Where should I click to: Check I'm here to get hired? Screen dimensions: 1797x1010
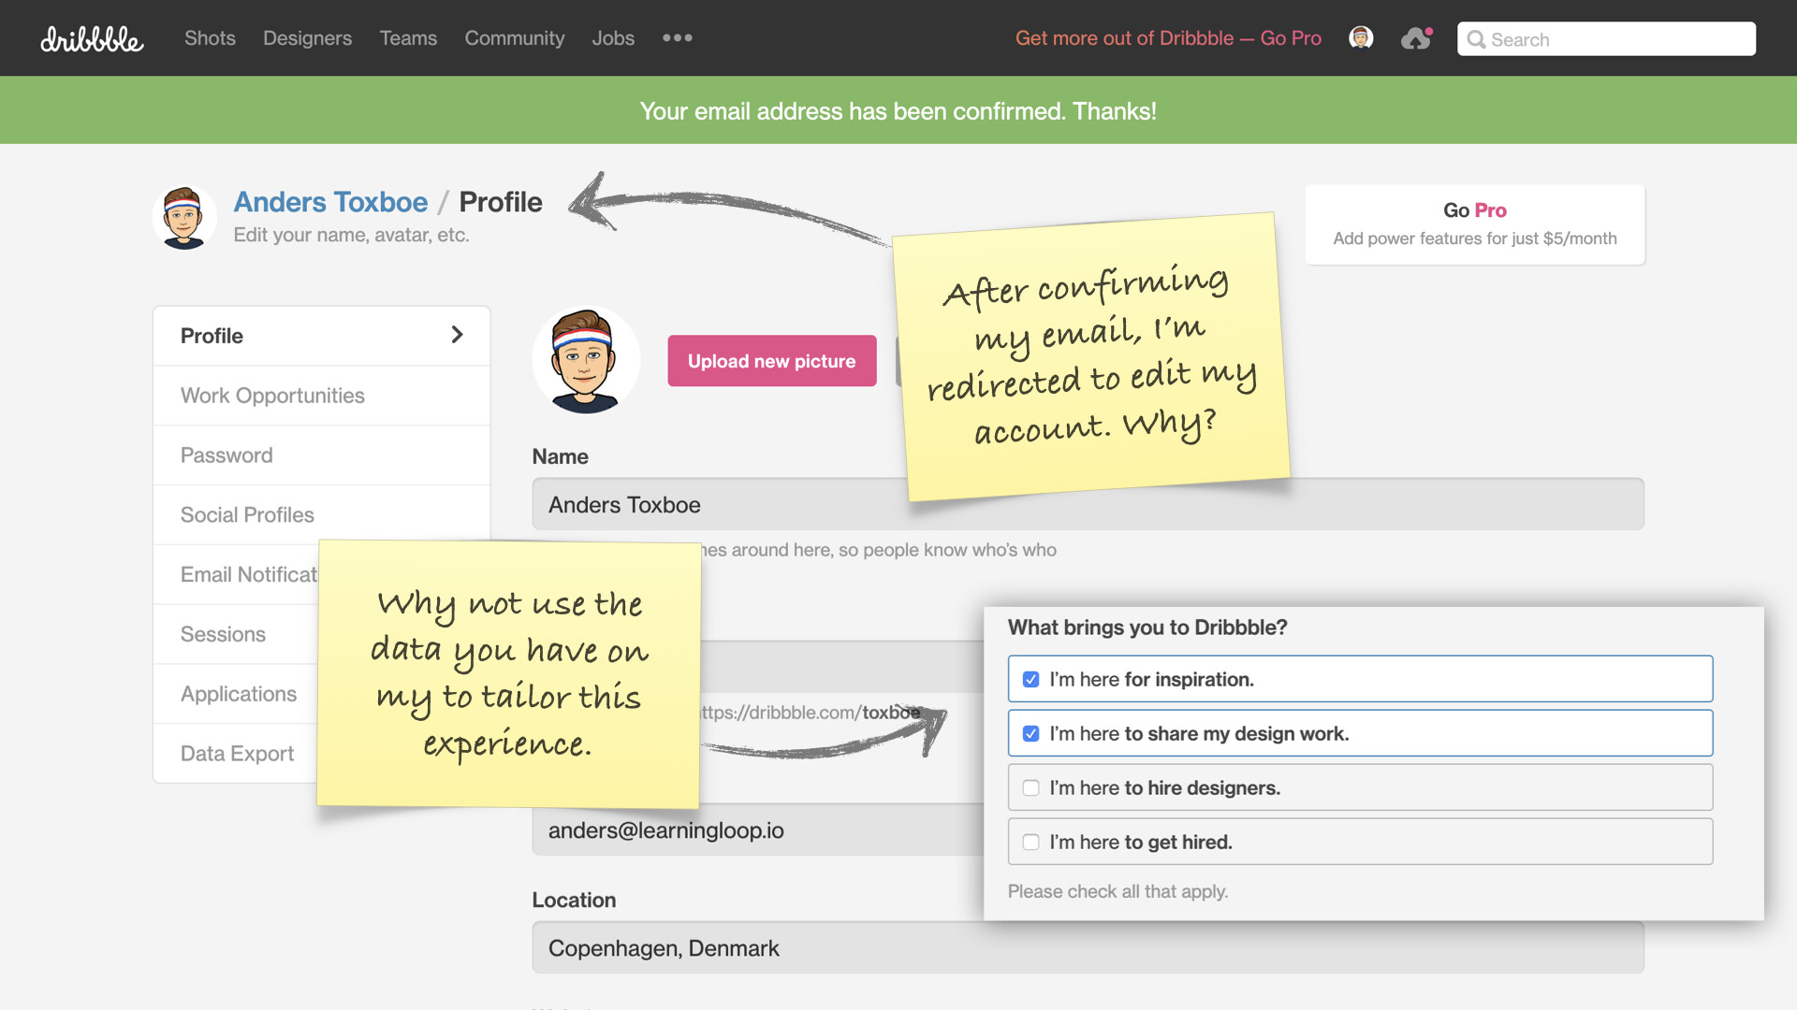(x=1030, y=843)
